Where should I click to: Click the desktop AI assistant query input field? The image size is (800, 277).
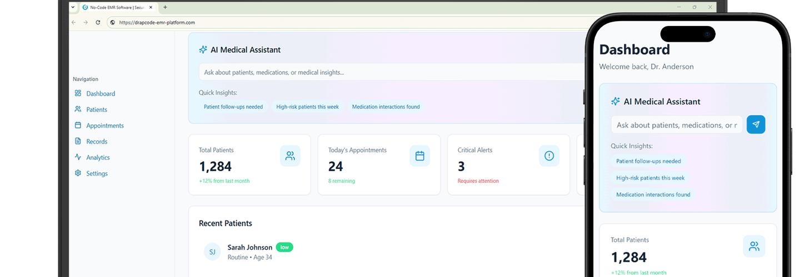click(389, 72)
